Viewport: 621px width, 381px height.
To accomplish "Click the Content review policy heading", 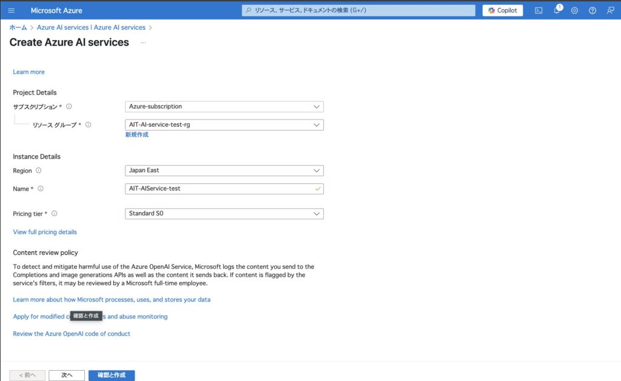I will click(45, 252).
